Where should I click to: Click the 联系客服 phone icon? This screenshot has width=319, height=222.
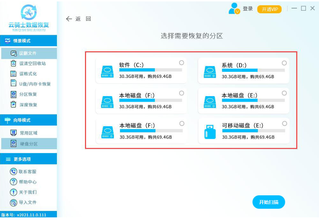tap(14, 171)
